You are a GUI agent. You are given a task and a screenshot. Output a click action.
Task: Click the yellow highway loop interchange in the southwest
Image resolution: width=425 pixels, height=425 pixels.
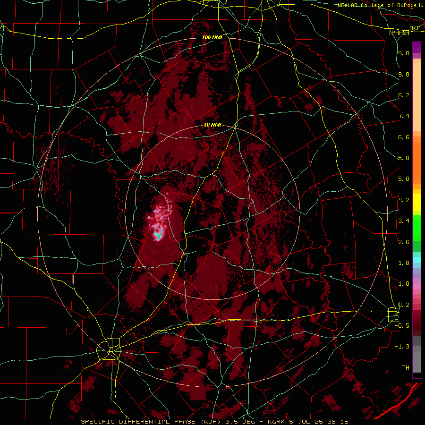click(110, 349)
